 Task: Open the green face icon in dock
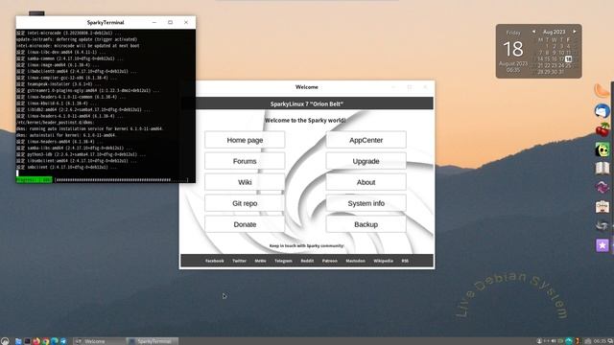pos(602,149)
